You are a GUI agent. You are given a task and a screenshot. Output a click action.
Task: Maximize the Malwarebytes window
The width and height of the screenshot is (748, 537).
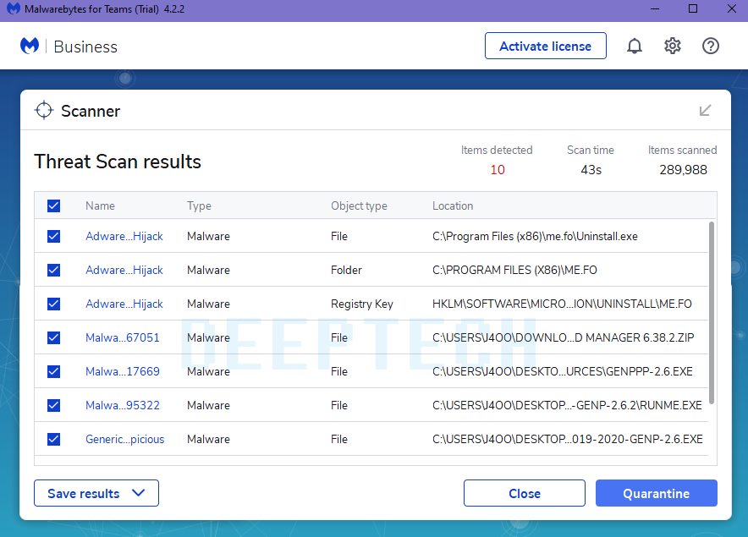pyautogui.click(x=693, y=9)
